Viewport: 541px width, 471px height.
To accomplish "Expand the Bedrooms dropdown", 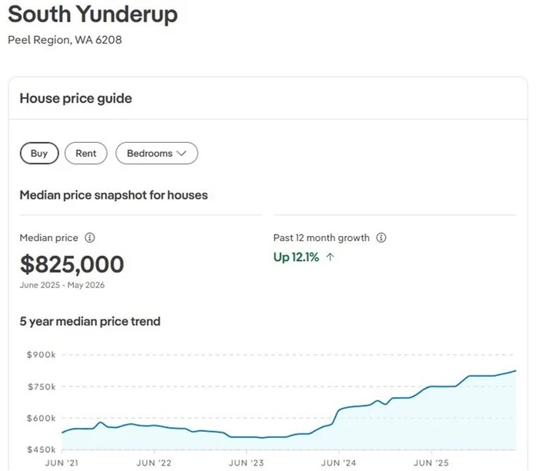I will coord(156,153).
